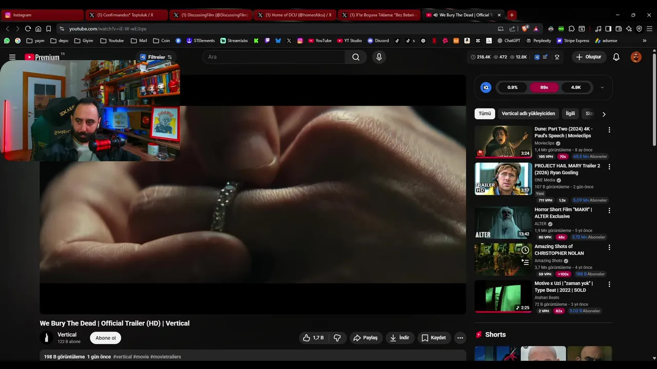Viewport: 657px width, 369px height.
Task: Open more actions ellipsis under video
Action: (x=460, y=338)
